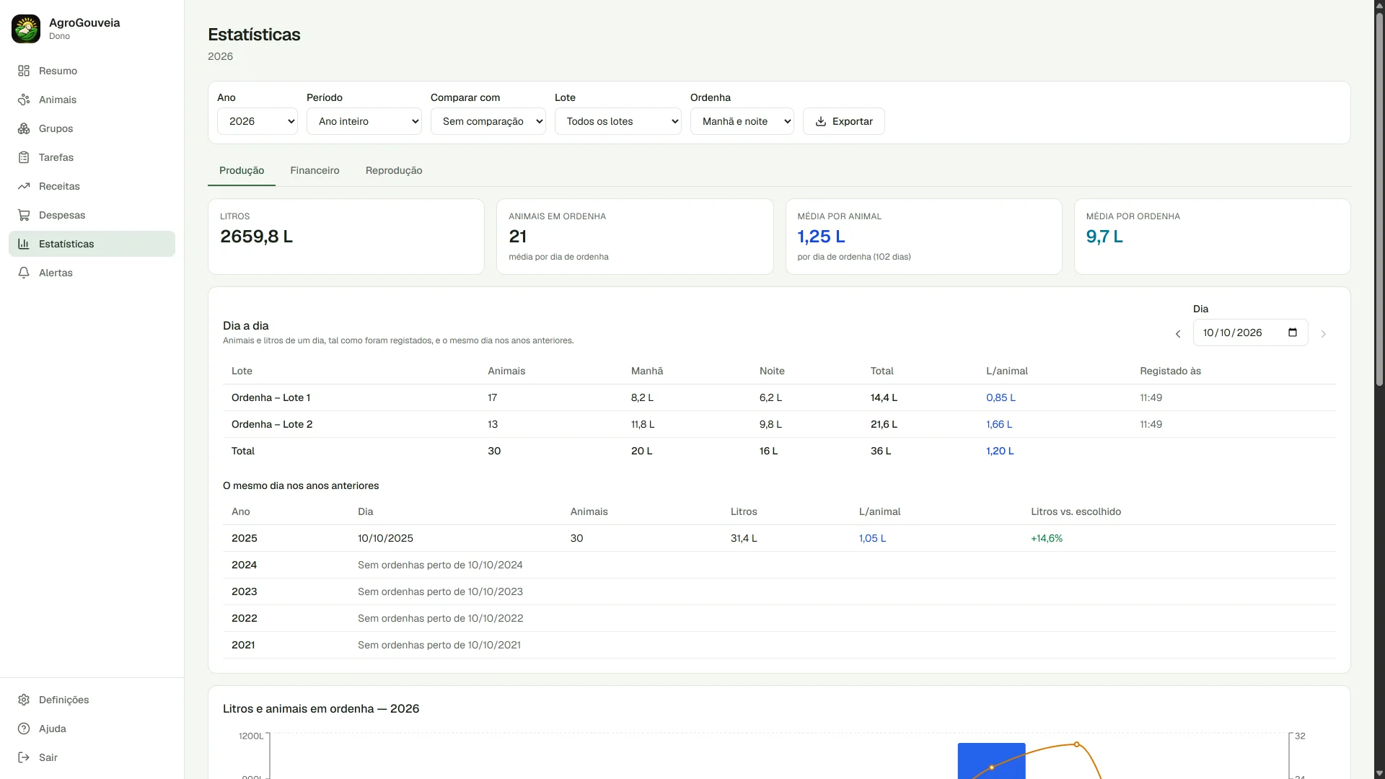Click the Exportar button
The width and height of the screenshot is (1385, 779).
[x=844, y=121]
